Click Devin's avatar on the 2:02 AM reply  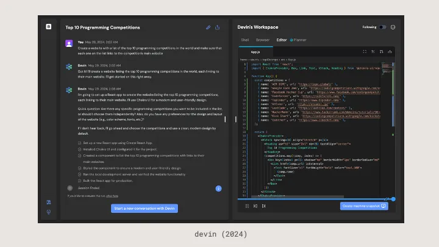[x=69, y=67]
